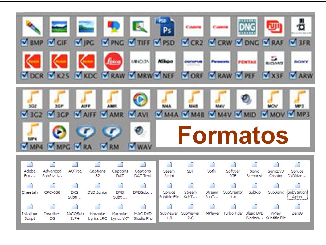
Task: Click the Sigma logo icon
Action: (274, 61)
